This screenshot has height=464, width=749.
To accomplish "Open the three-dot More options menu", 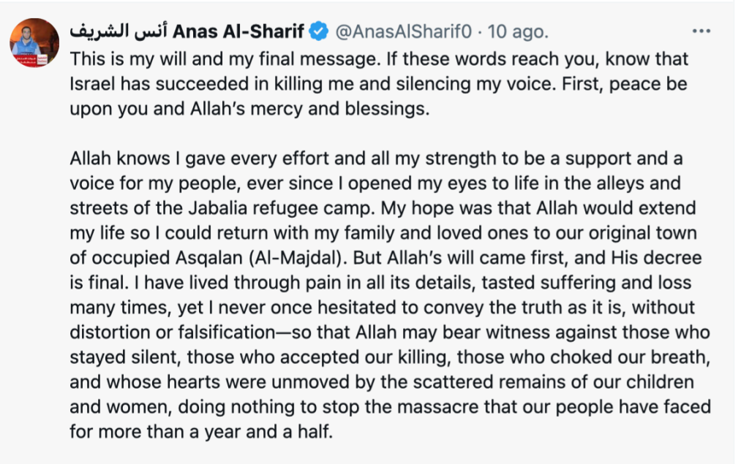I will [x=701, y=31].
